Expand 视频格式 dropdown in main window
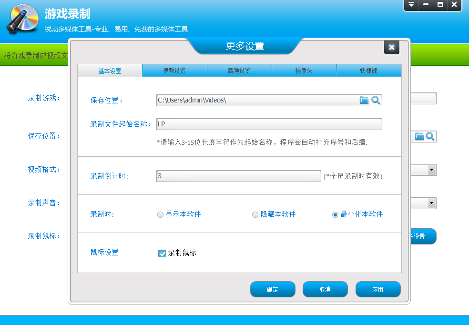This screenshot has width=469, height=325. [431, 170]
